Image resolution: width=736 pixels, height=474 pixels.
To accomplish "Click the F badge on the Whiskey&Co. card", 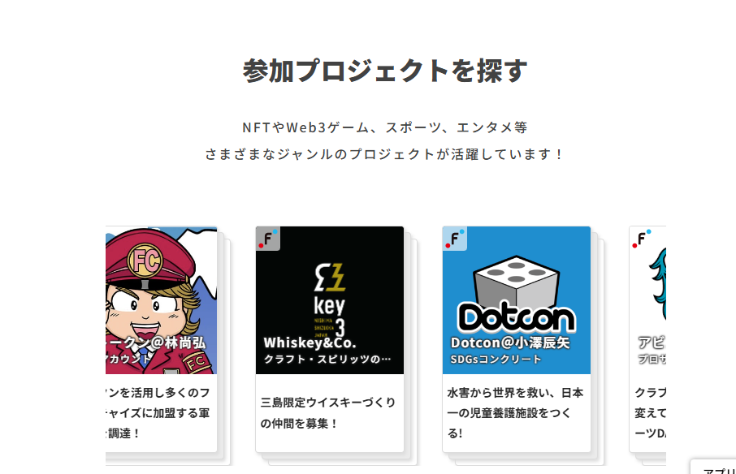I will 268,239.
